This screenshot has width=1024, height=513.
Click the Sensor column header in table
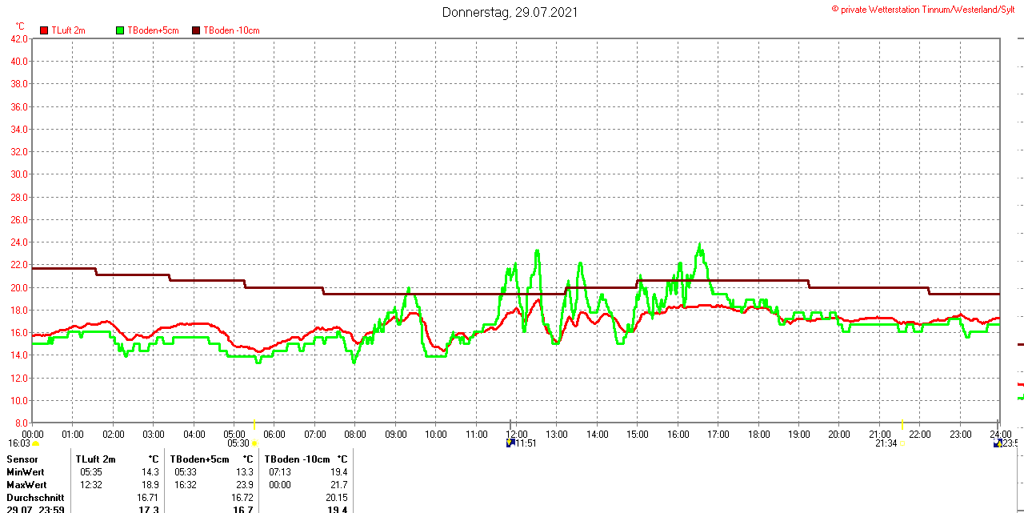click(x=22, y=459)
